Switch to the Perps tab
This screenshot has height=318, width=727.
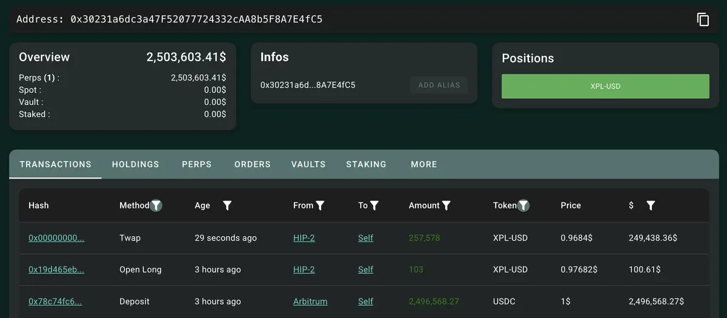pyautogui.click(x=197, y=164)
